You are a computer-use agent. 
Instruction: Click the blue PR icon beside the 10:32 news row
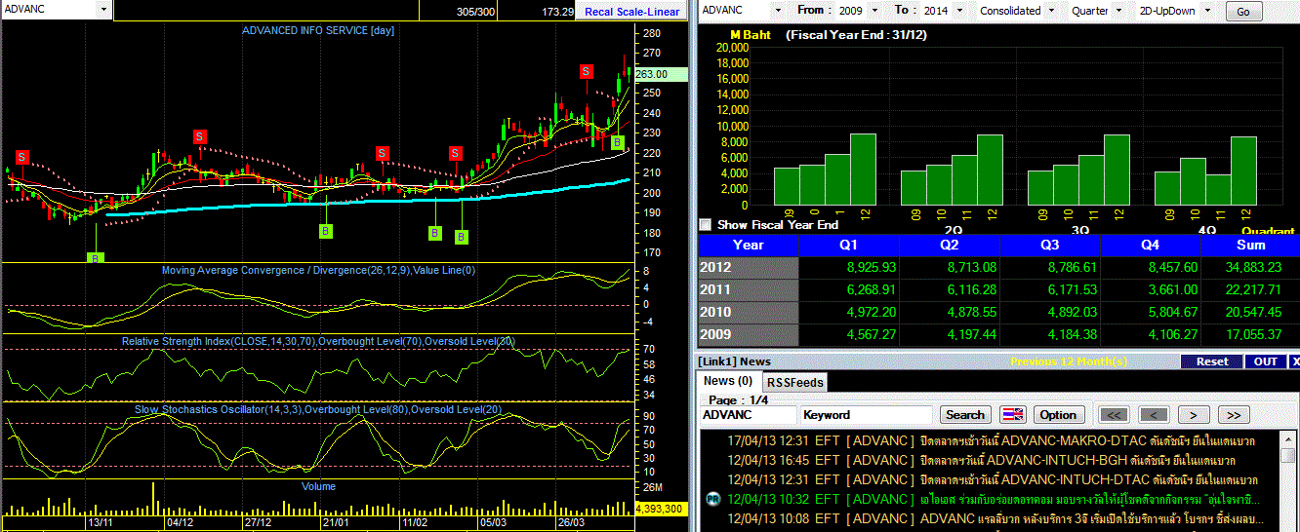(712, 499)
